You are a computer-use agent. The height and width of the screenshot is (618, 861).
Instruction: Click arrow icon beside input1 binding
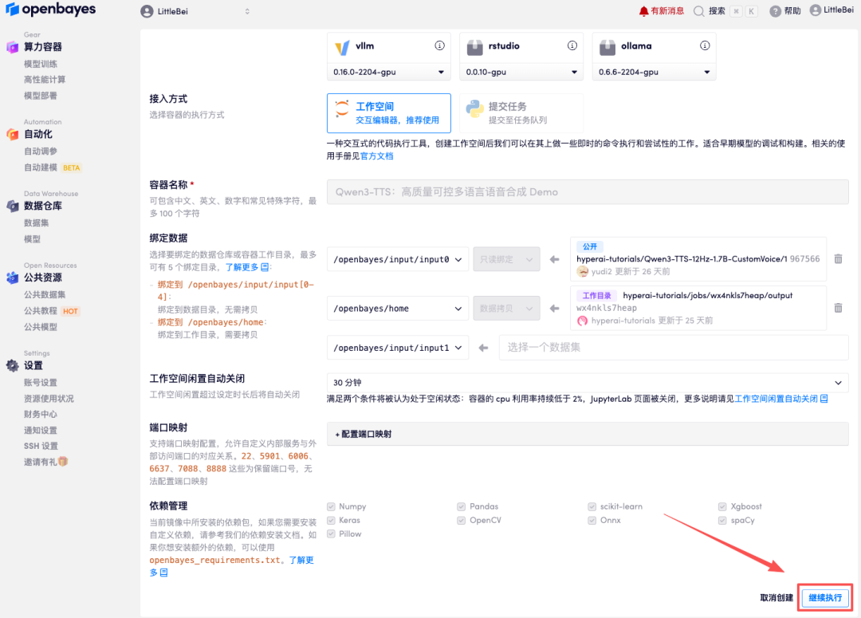coord(483,348)
